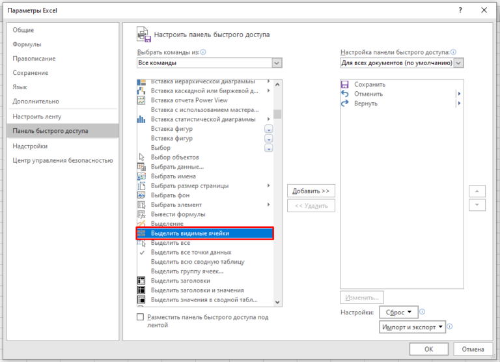500x362 pixels.
Task: Click the Выбрать данные icon
Action: [141, 167]
